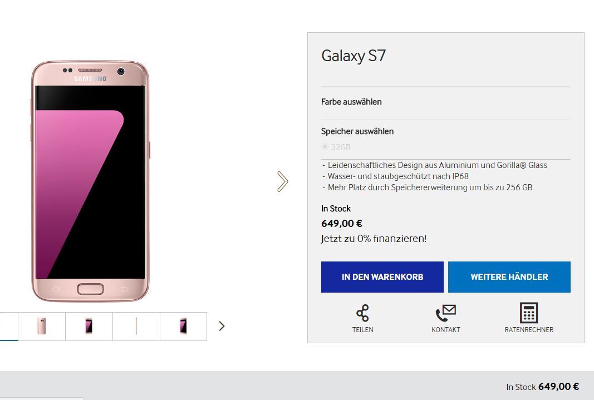Show next product image with gold chevron

[282, 182]
